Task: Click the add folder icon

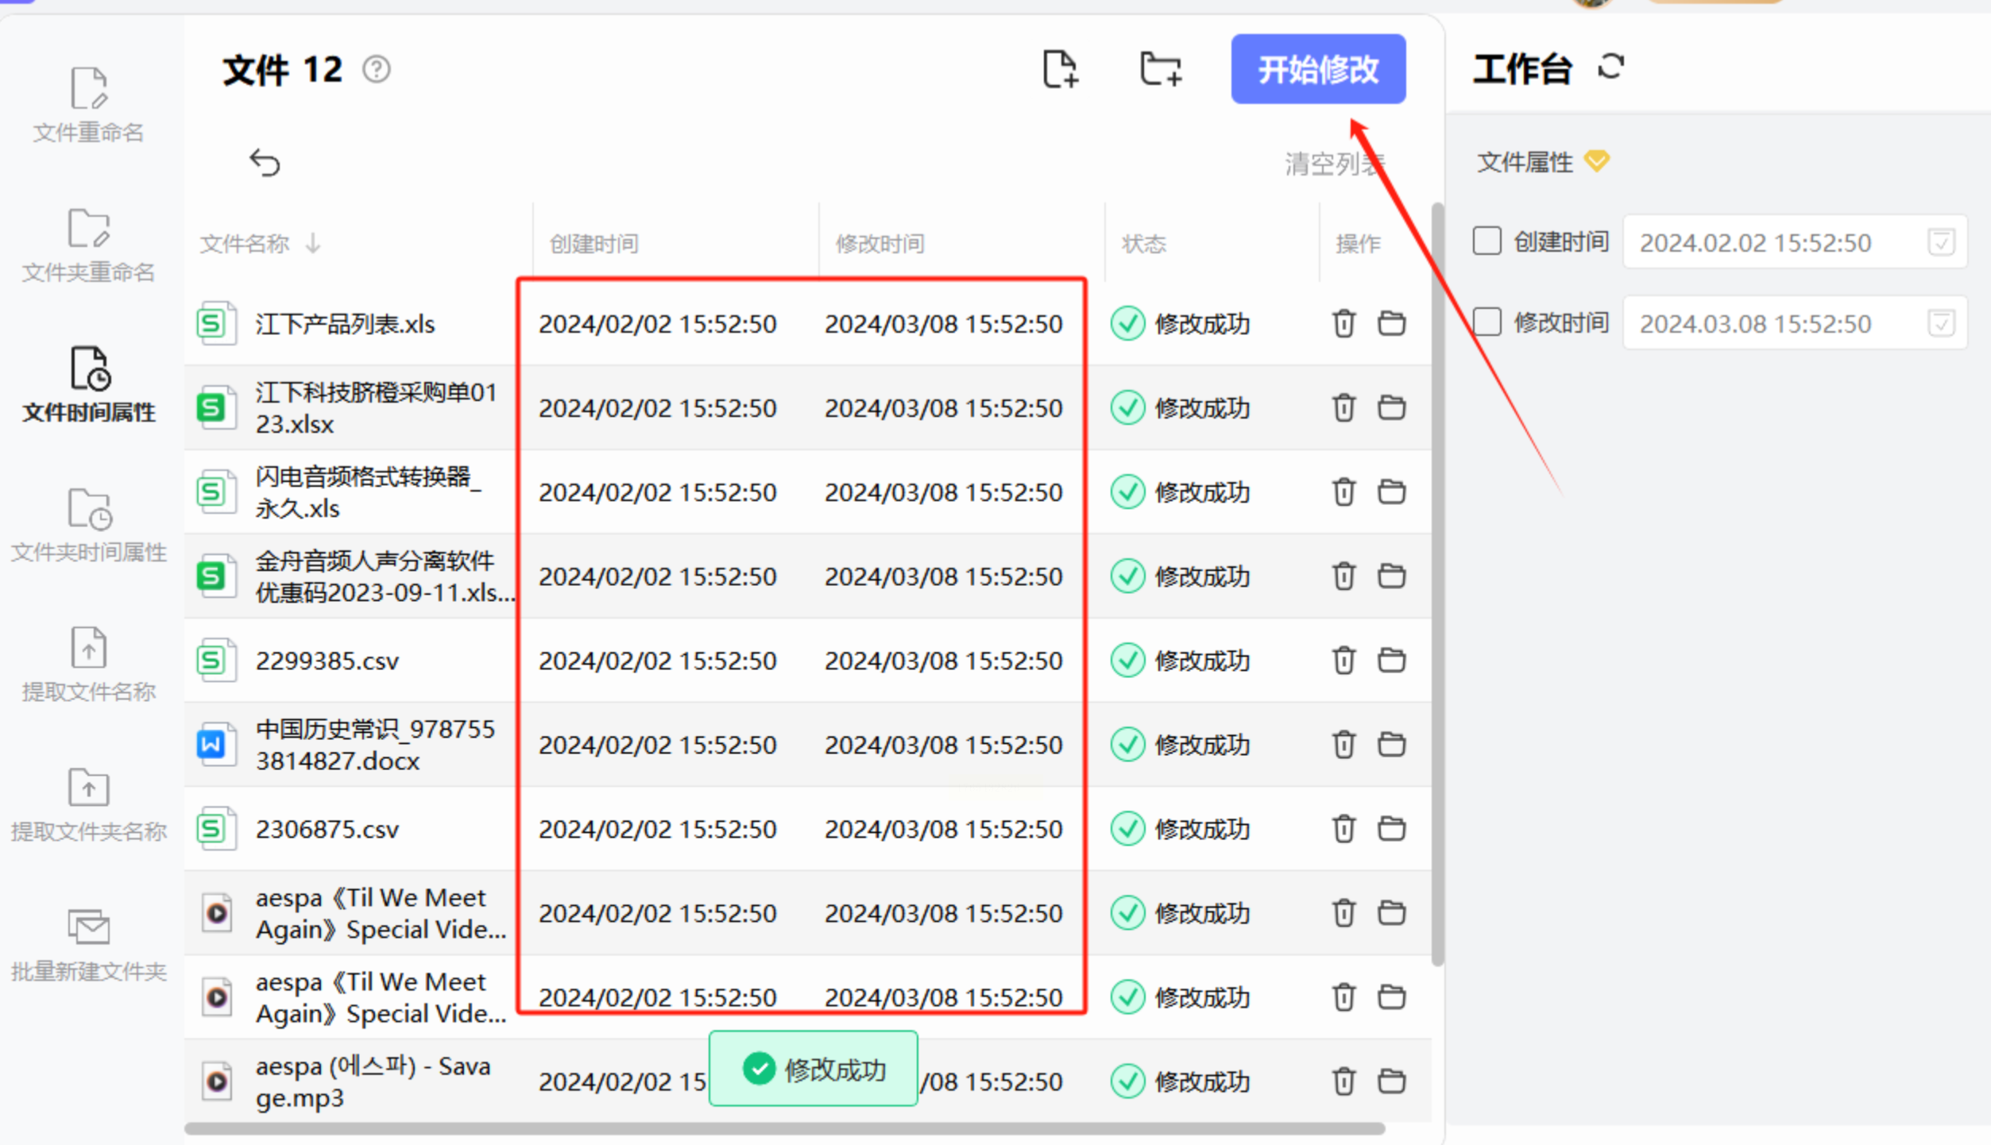Action: coord(1159,69)
